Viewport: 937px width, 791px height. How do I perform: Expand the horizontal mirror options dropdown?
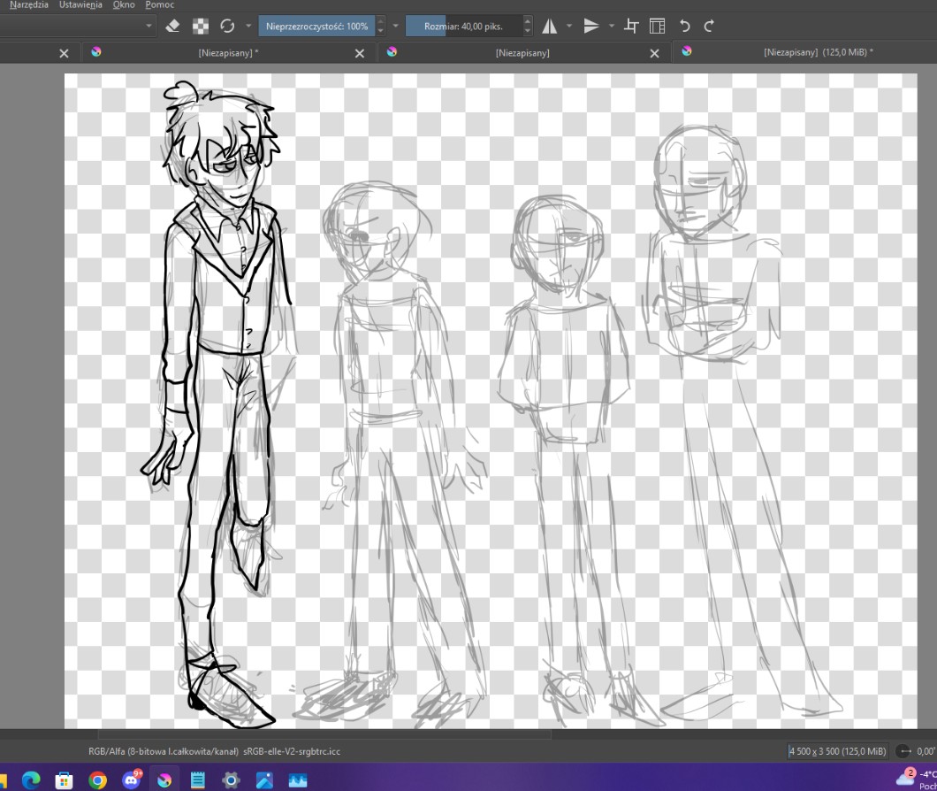(x=569, y=27)
